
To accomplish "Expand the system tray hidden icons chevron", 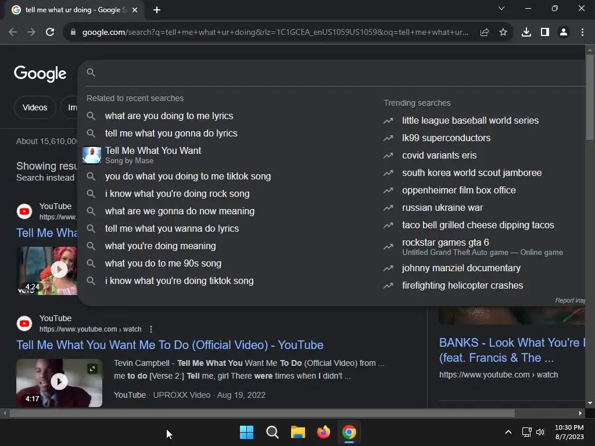I will (x=508, y=432).
